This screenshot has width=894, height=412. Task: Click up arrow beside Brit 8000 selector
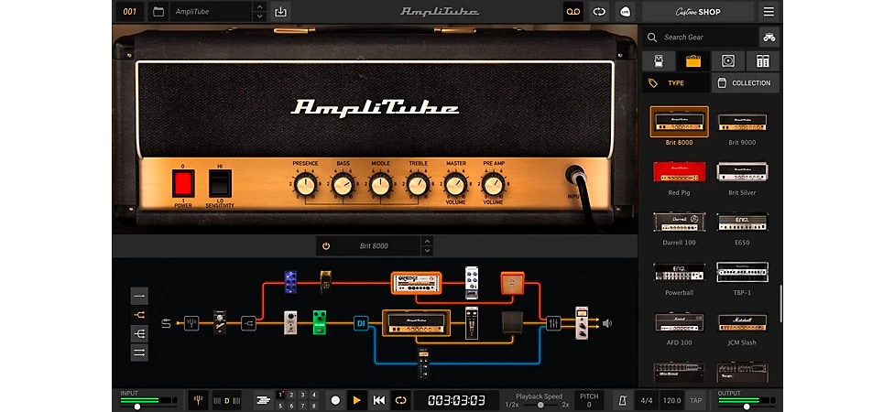point(427,241)
